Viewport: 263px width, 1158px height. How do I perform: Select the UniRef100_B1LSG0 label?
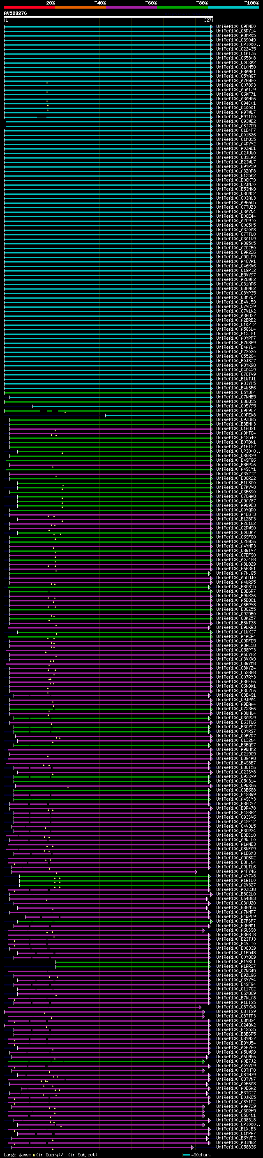pos(236,483)
